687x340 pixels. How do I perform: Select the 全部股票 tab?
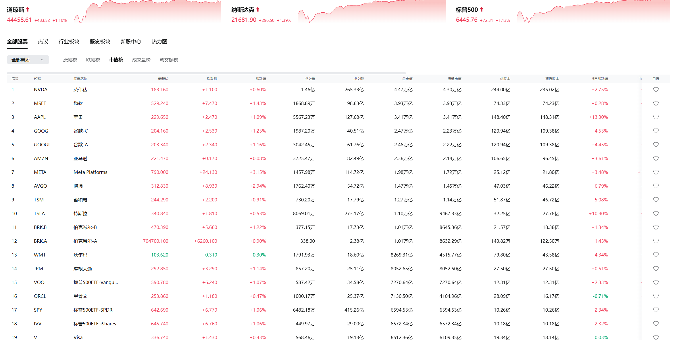(x=17, y=42)
